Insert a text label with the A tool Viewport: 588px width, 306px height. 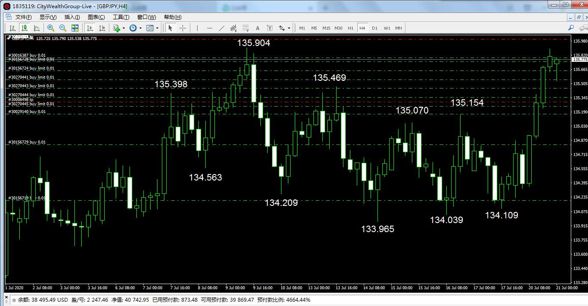click(257, 28)
